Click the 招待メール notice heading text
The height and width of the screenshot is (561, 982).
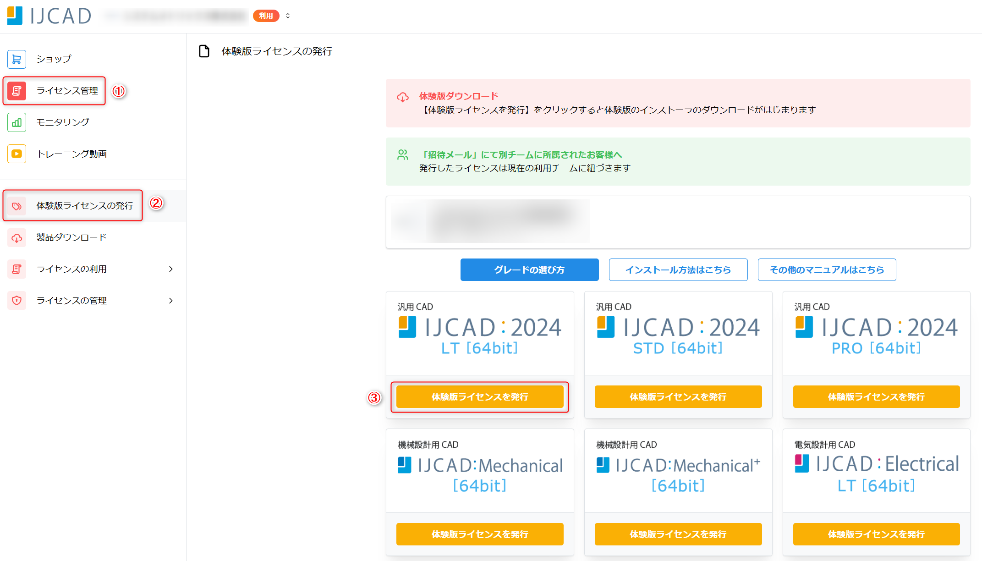pyautogui.click(x=521, y=155)
